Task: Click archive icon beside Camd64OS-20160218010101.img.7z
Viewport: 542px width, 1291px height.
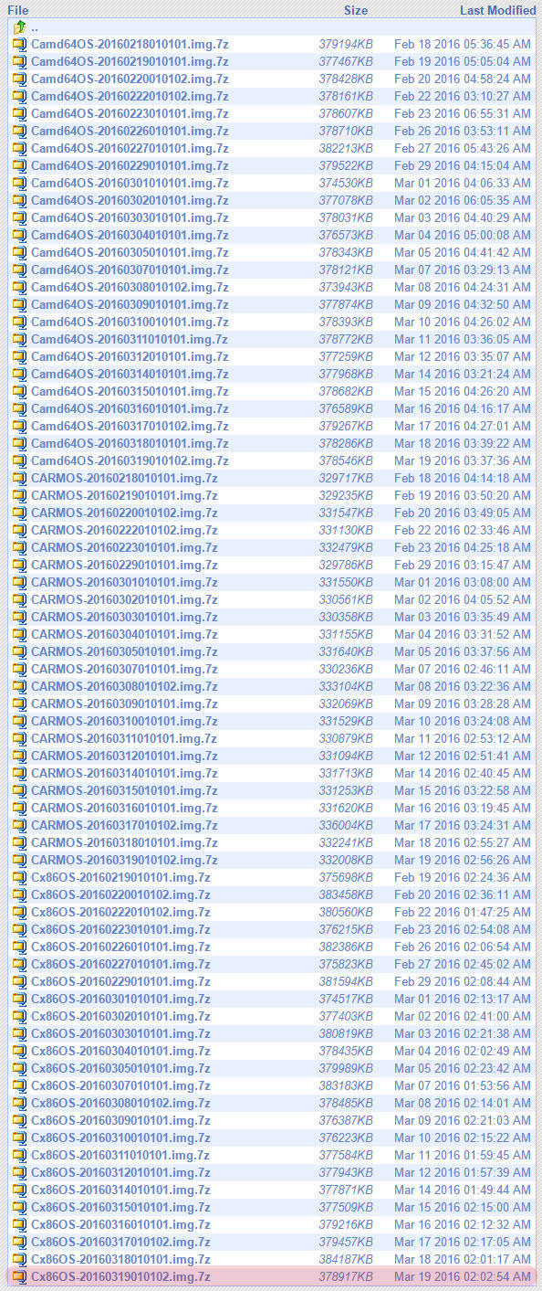Action: coord(19,44)
